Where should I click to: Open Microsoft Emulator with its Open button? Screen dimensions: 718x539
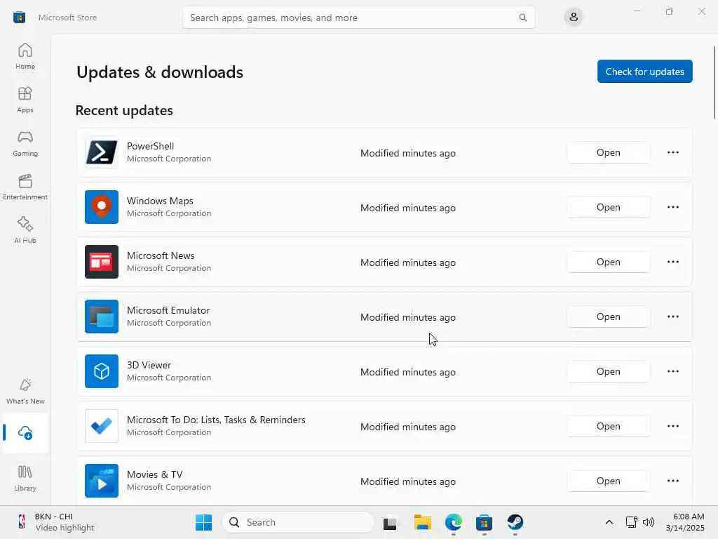coord(608,317)
